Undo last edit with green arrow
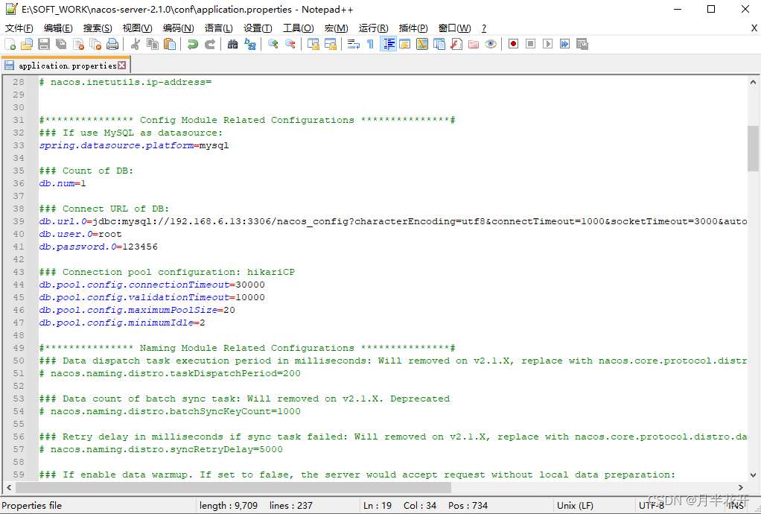The image size is (761, 514). pyautogui.click(x=193, y=44)
